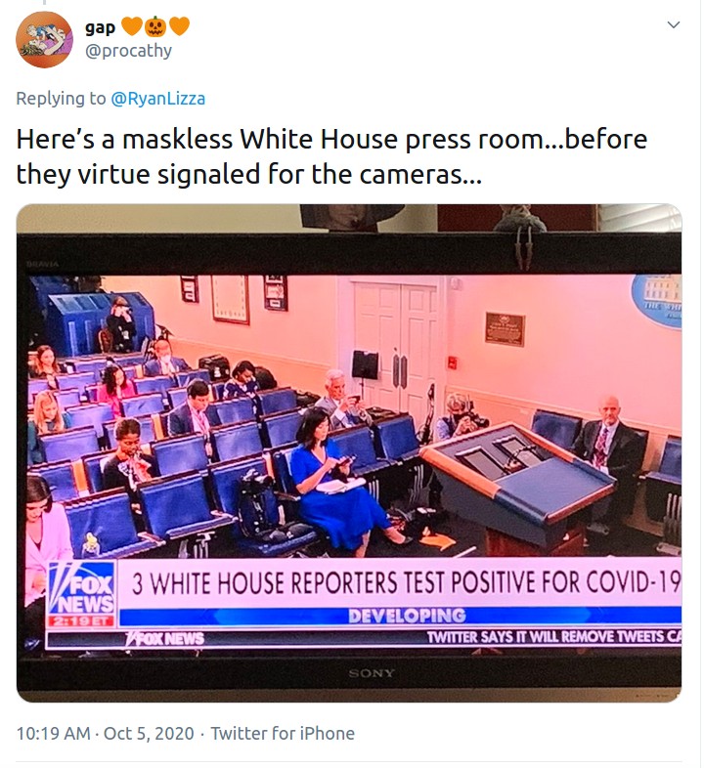Click the Replying to label text

tap(61, 99)
